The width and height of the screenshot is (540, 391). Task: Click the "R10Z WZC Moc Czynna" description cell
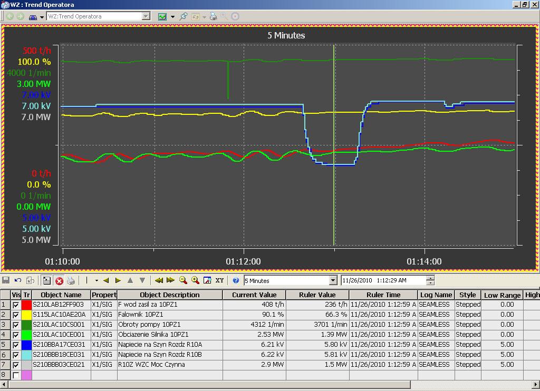pos(170,365)
